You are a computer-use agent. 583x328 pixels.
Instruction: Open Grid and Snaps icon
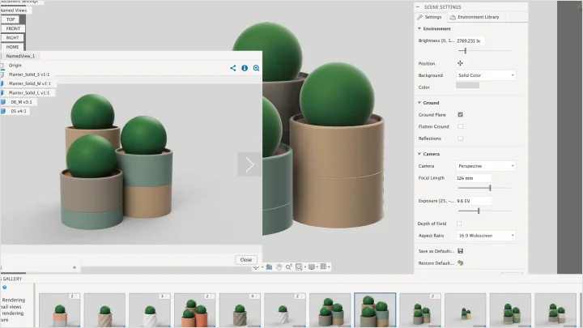point(323,266)
